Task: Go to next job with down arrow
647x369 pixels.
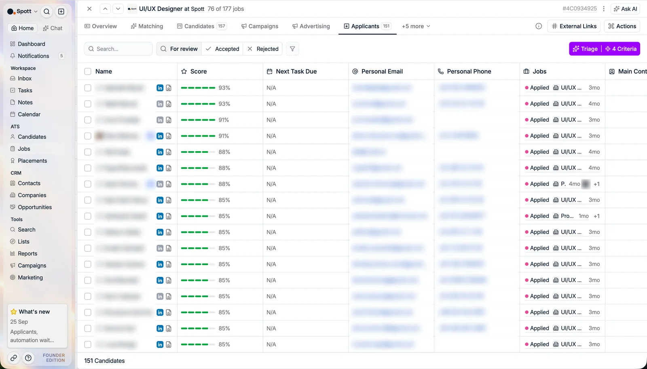Action: [x=118, y=8]
